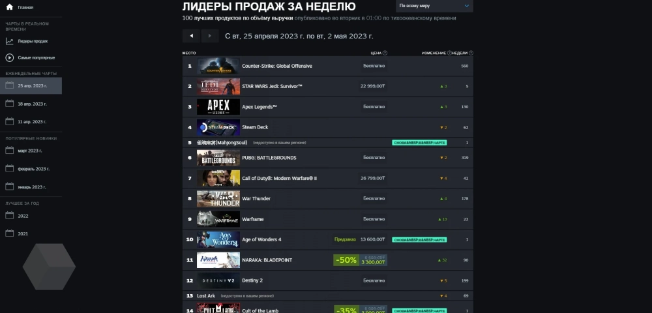
Task: Open the STAR WARS Jedi: Survivor entry
Action: point(328,87)
